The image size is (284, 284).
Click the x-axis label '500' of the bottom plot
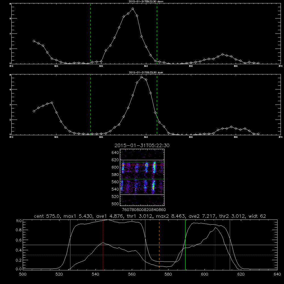[x=23, y=274]
